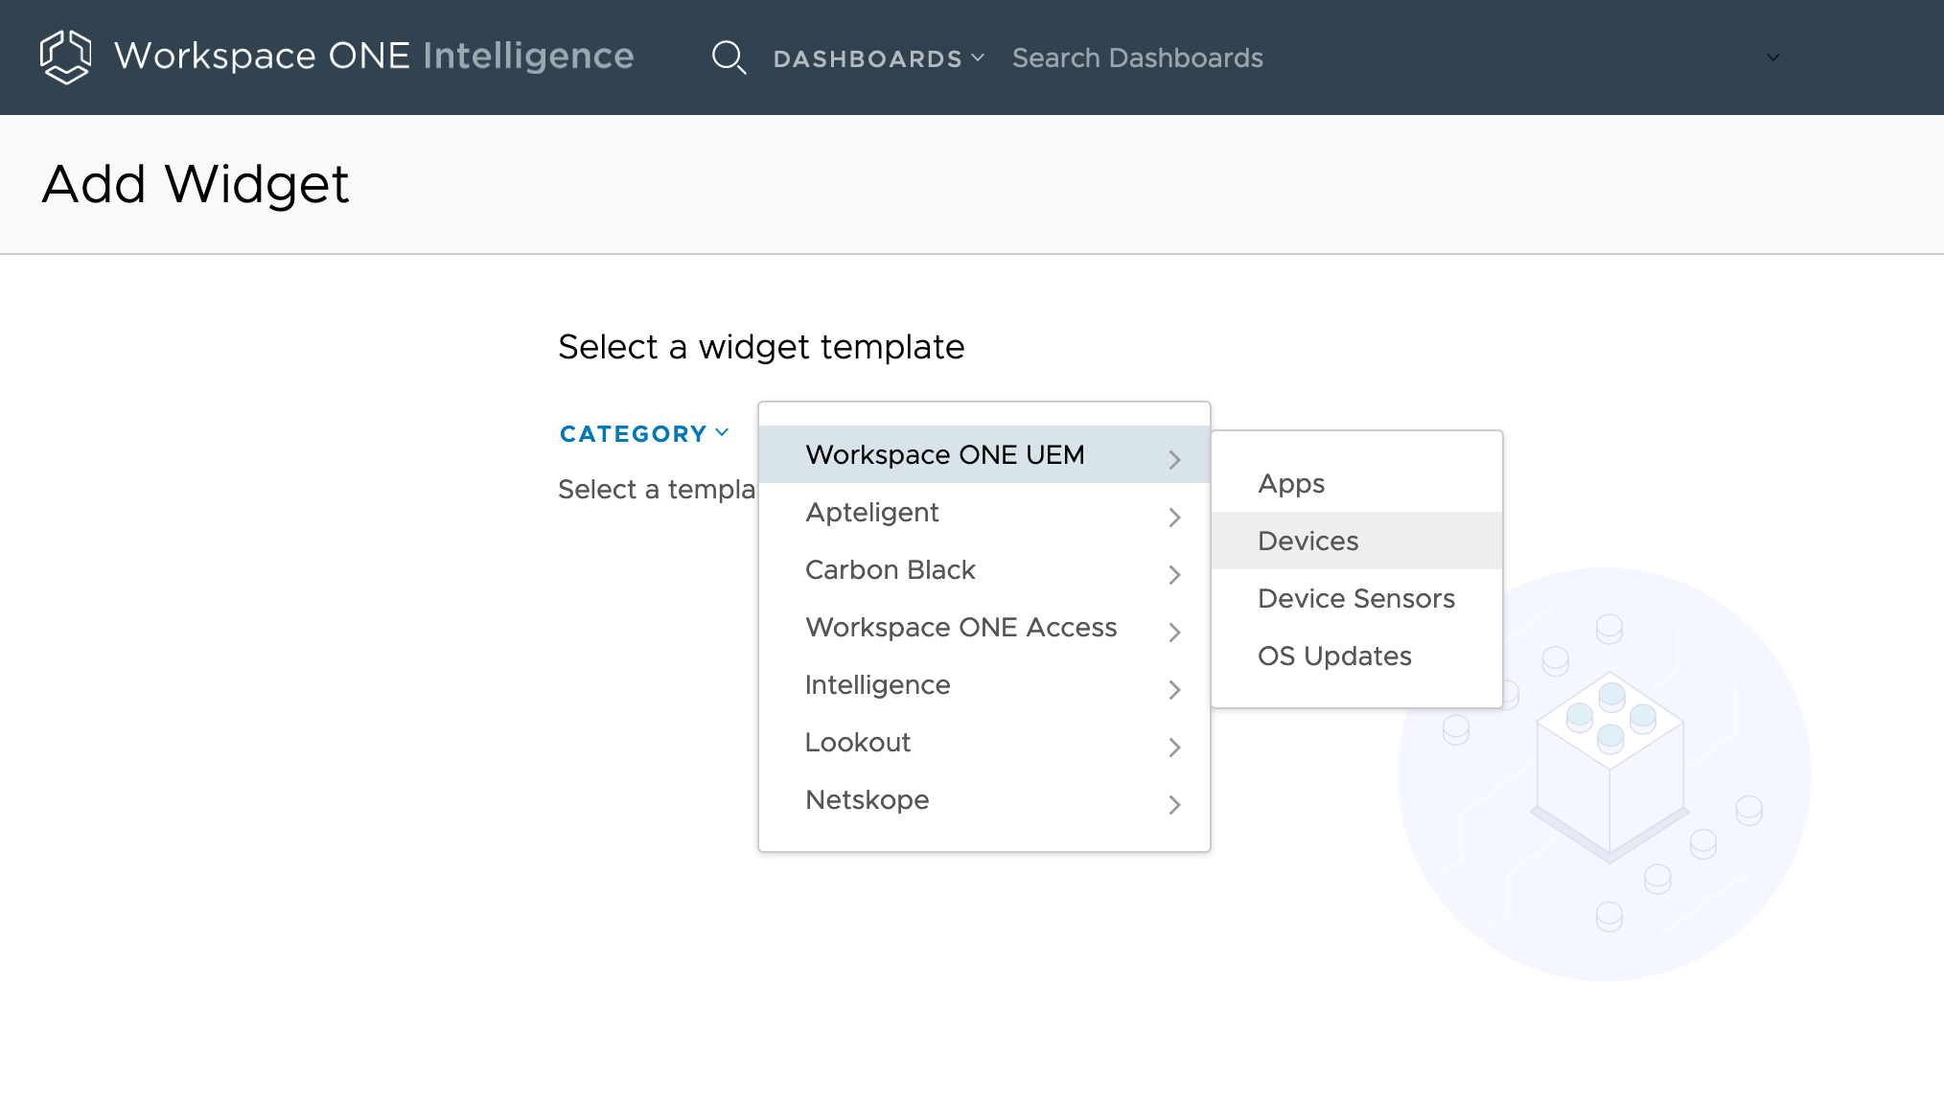
Task: Choose OS Updates from the submenu
Action: (x=1334, y=656)
